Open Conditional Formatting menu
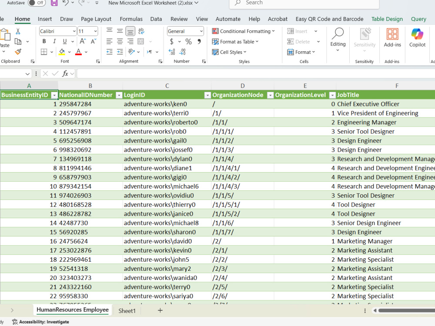Image resolution: width=435 pixels, height=326 pixels. point(243,31)
